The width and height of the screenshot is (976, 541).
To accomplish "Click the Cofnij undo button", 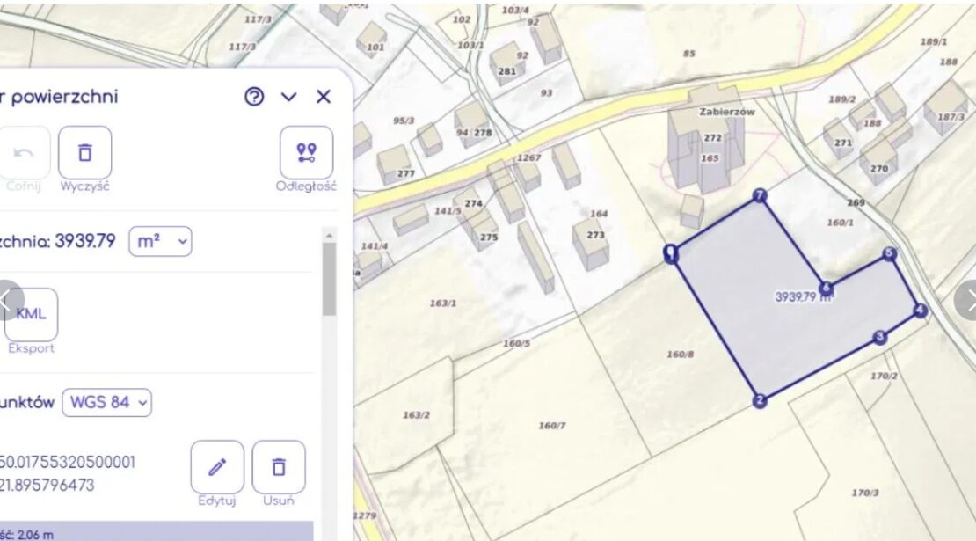I will pyautogui.click(x=24, y=153).
